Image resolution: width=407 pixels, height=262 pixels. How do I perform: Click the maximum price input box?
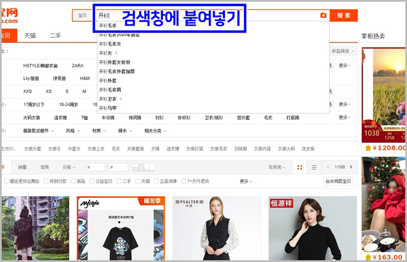coord(118,167)
